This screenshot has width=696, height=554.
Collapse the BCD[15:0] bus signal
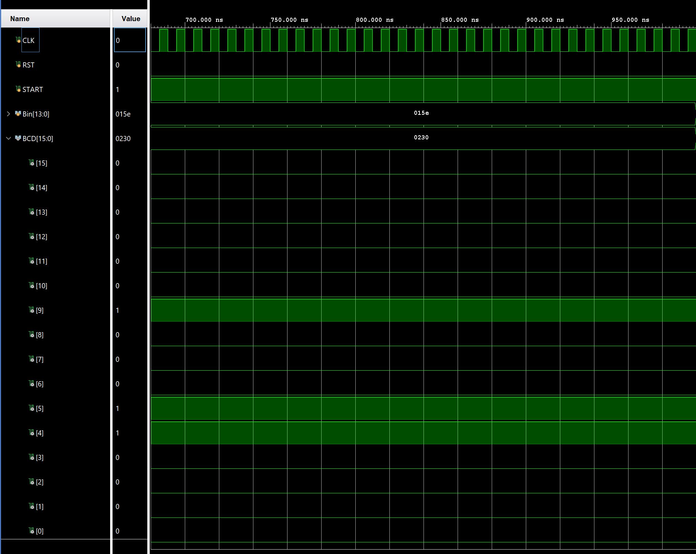(x=8, y=138)
